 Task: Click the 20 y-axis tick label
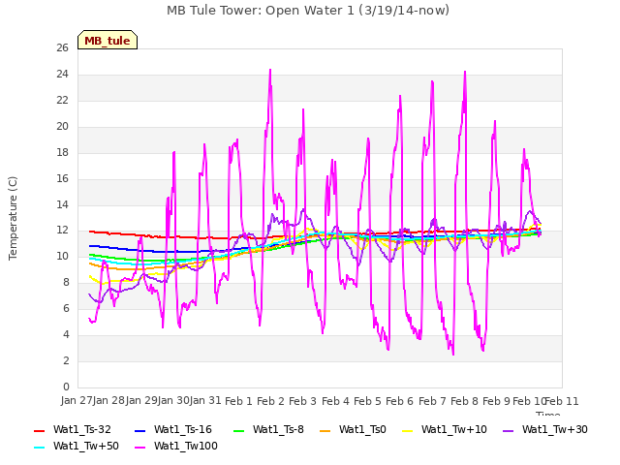tap(62, 127)
